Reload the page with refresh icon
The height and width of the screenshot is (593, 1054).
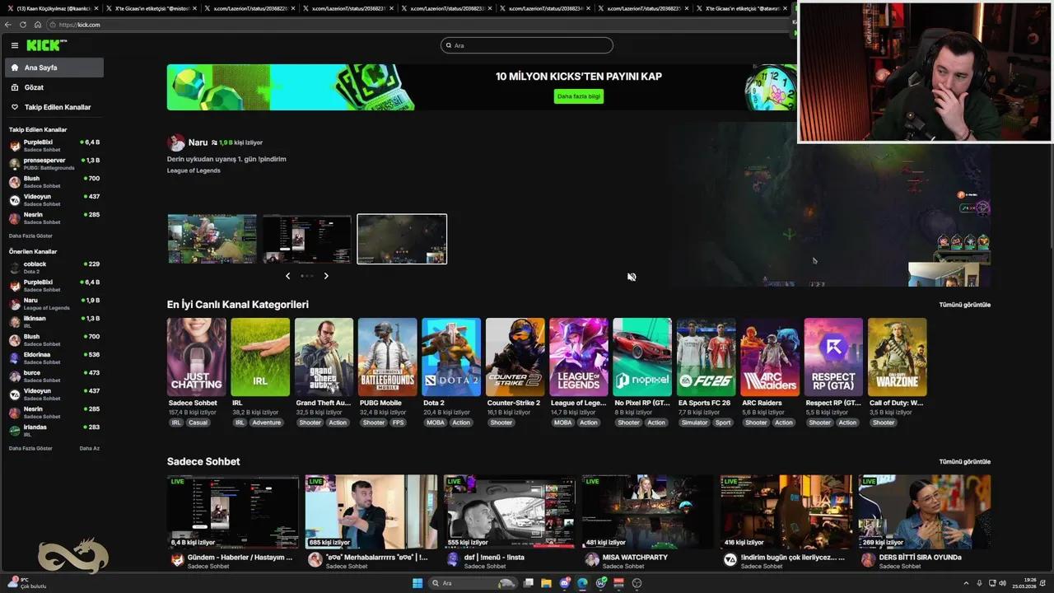(23, 25)
